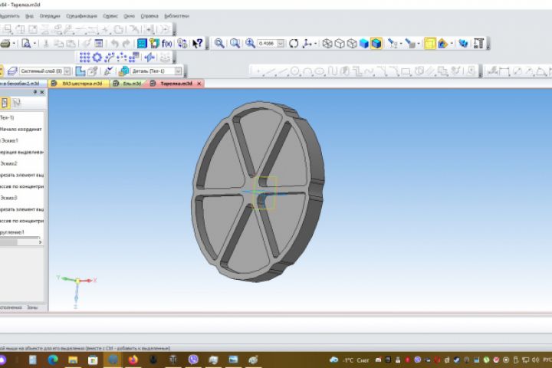Viewport: 552px width, 368px height.
Task: Open the Сервис menu
Action: 110,16
